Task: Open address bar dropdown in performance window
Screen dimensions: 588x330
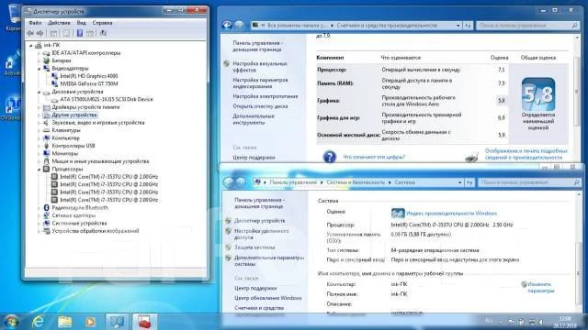Action: (x=458, y=26)
